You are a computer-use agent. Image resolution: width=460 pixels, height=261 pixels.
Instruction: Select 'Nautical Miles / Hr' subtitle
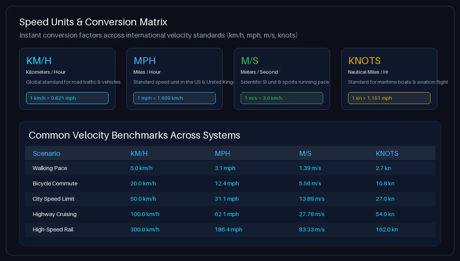coord(368,72)
